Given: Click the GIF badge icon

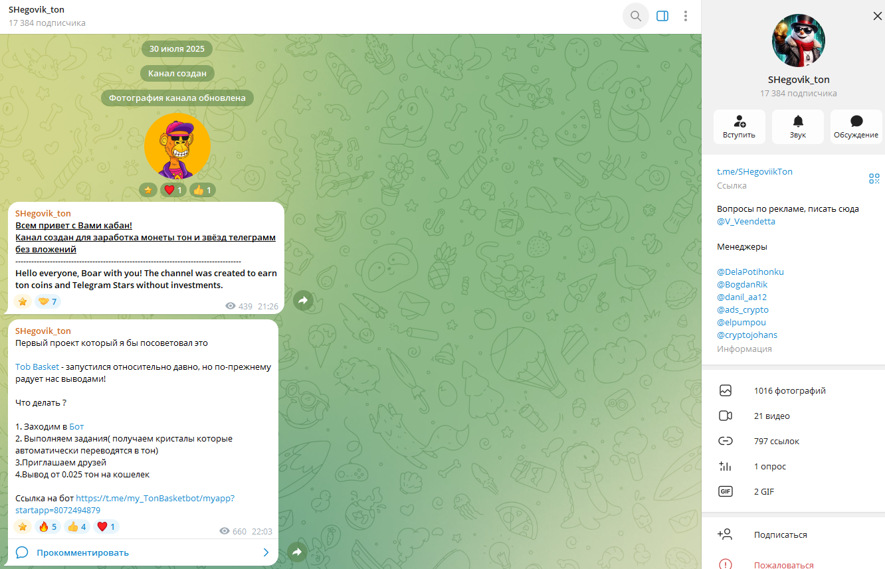Looking at the screenshot, I should pyautogui.click(x=725, y=491).
